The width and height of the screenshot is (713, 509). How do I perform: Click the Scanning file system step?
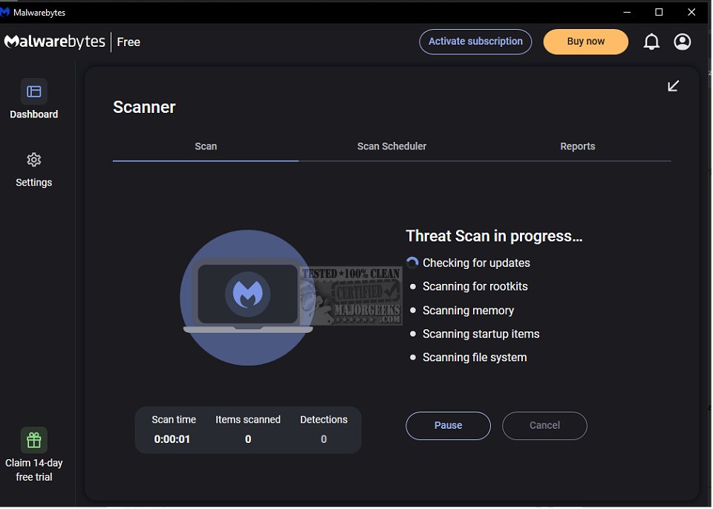pyautogui.click(x=475, y=357)
